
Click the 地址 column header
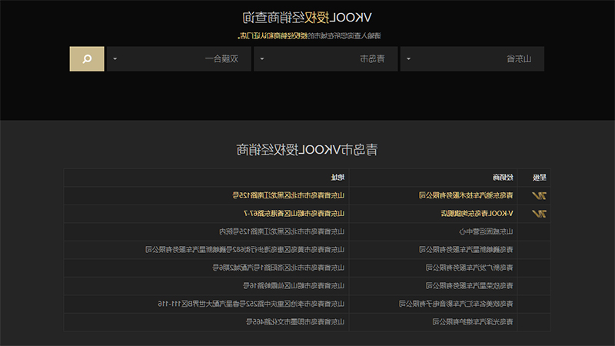[x=337, y=178]
